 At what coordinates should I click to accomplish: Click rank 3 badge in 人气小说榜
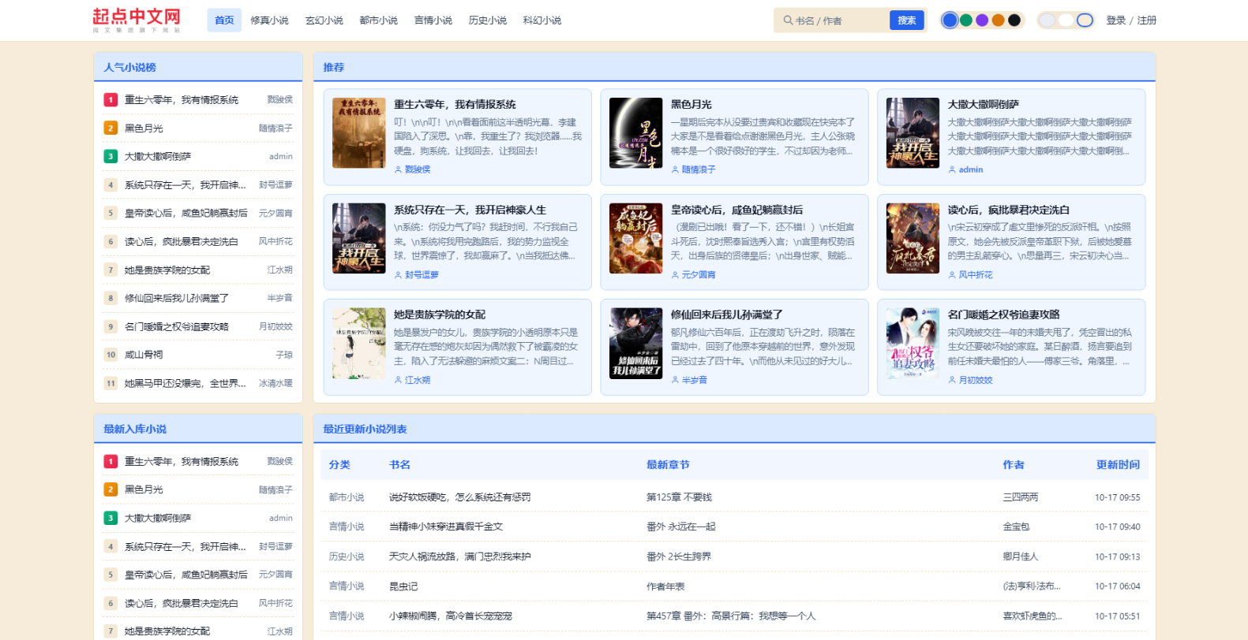tap(111, 157)
